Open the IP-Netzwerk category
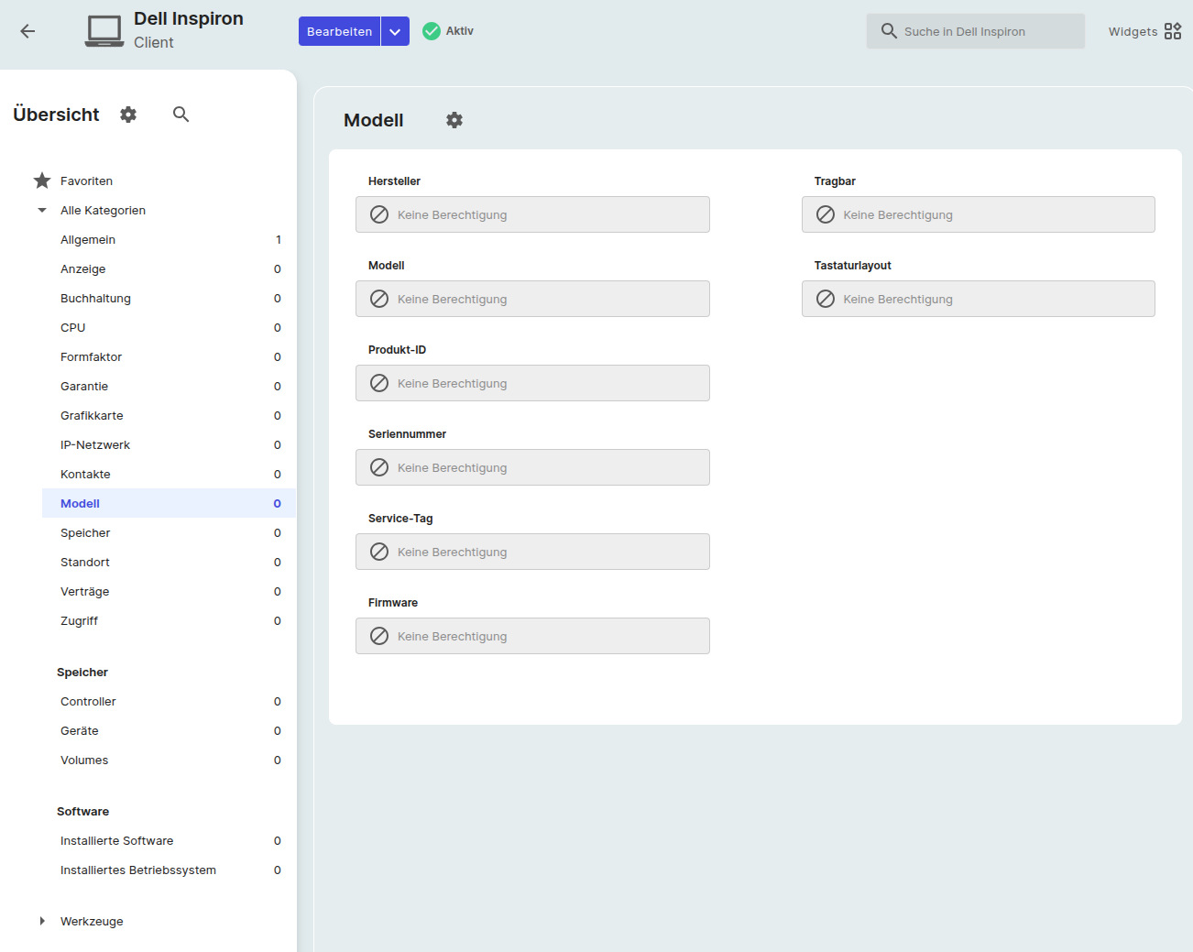The height and width of the screenshot is (952, 1193). click(x=95, y=444)
